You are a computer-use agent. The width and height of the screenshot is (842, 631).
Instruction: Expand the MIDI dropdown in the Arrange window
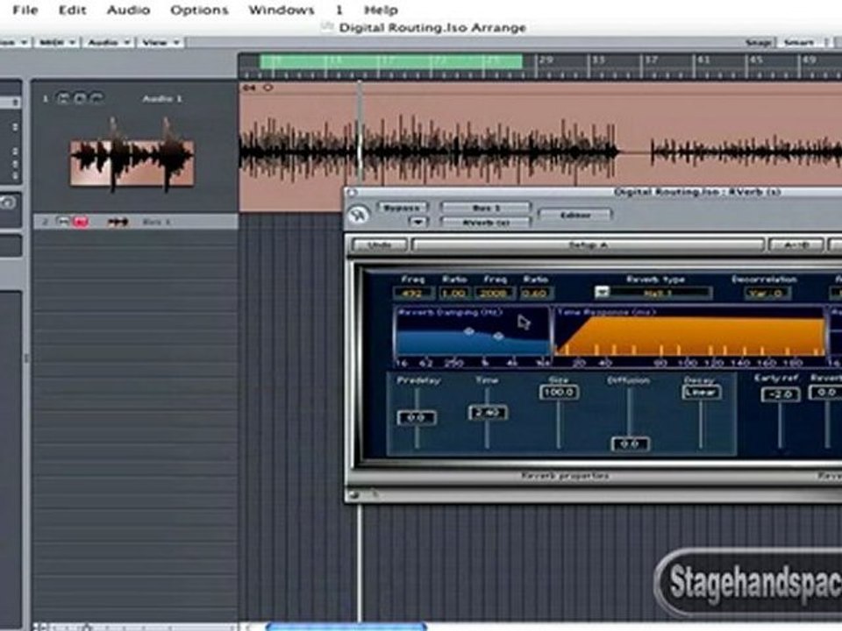click(57, 42)
